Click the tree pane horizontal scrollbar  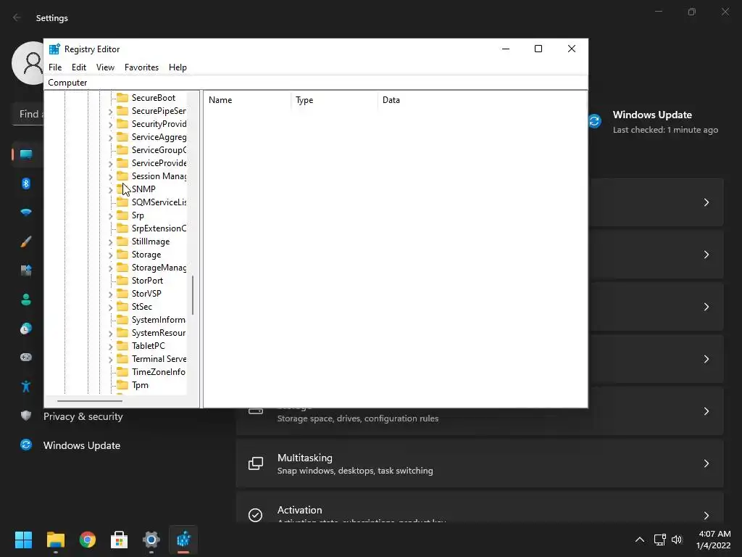pyautogui.click(x=89, y=401)
